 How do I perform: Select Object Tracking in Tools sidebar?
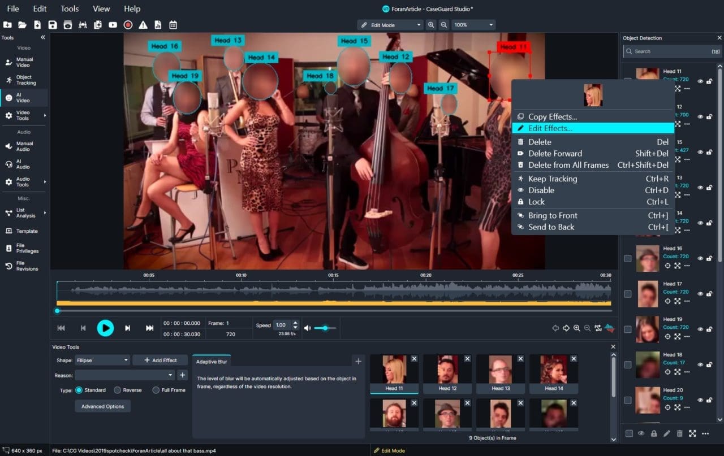click(x=24, y=80)
